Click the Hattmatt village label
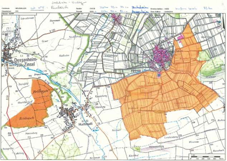 point(86,124)
